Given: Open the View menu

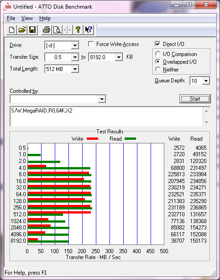Looking at the screenshot, I should 27,18.
